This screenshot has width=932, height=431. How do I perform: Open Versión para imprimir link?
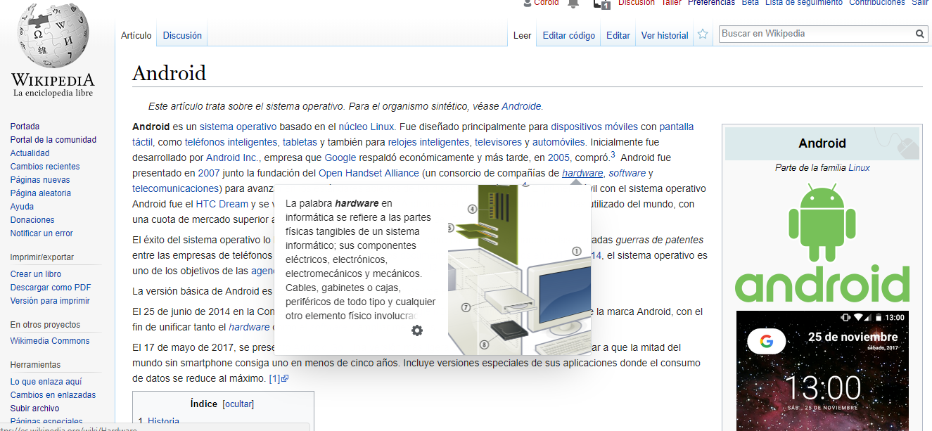pyautogui.click(x=50, y=301)
